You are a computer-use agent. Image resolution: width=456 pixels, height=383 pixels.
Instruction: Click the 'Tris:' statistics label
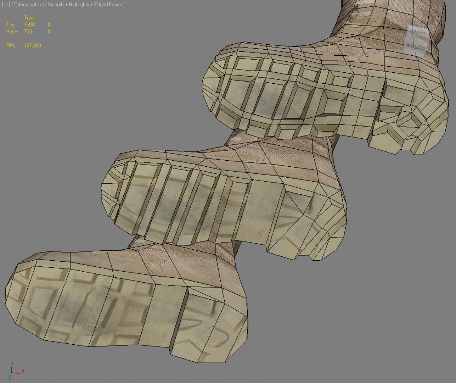11,24
